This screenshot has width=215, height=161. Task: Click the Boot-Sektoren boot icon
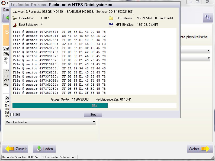click(15, 25)
